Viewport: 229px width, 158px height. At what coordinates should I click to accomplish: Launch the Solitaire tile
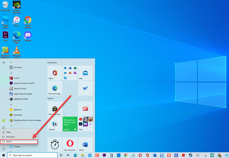tap(55, 124)
